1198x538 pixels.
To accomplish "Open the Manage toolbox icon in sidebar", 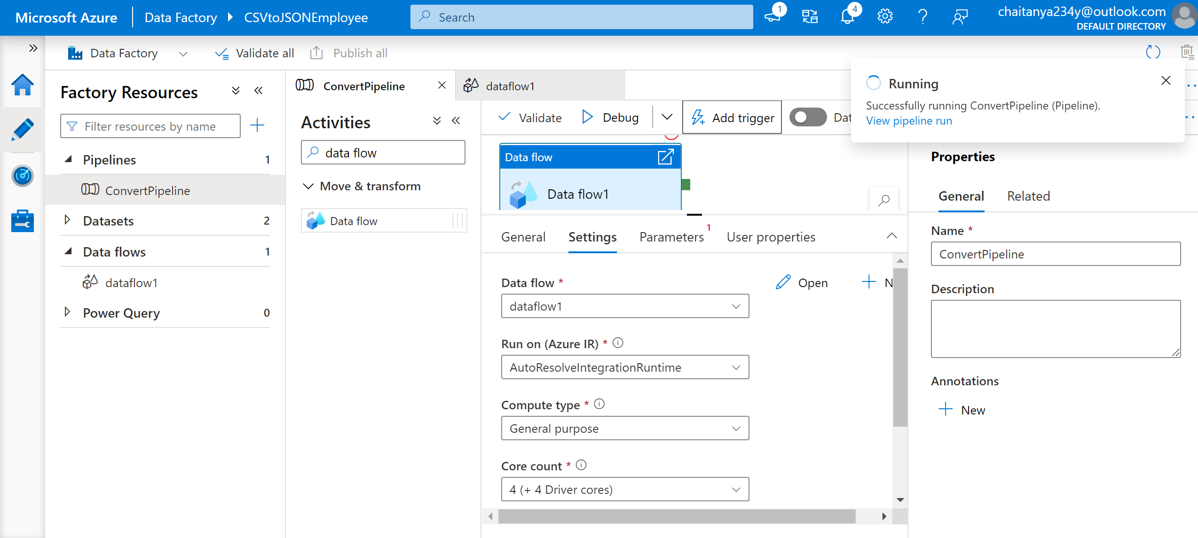I will [x=22, y=221].
